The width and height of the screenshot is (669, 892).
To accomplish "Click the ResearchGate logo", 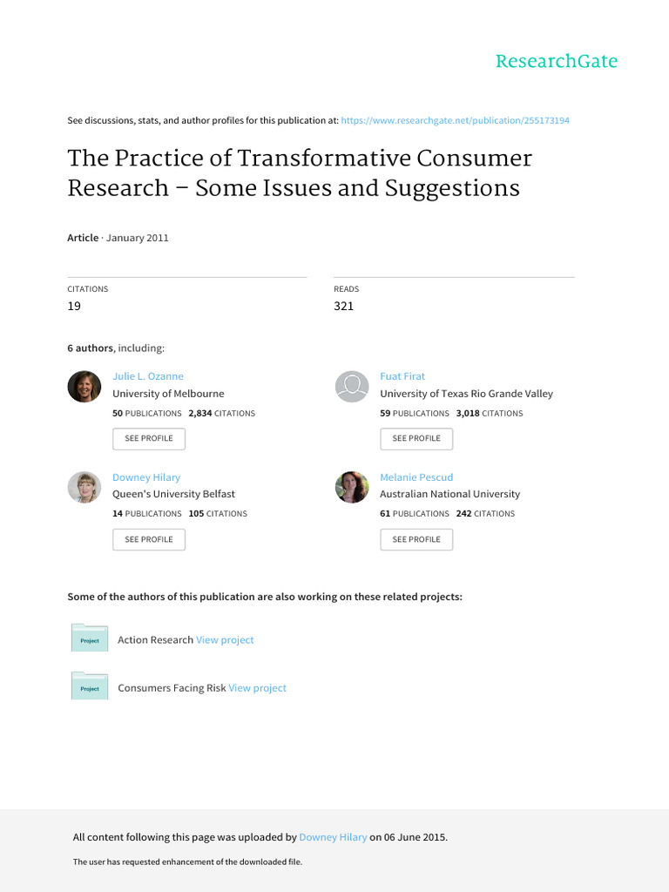I will (x=557, y=61).
